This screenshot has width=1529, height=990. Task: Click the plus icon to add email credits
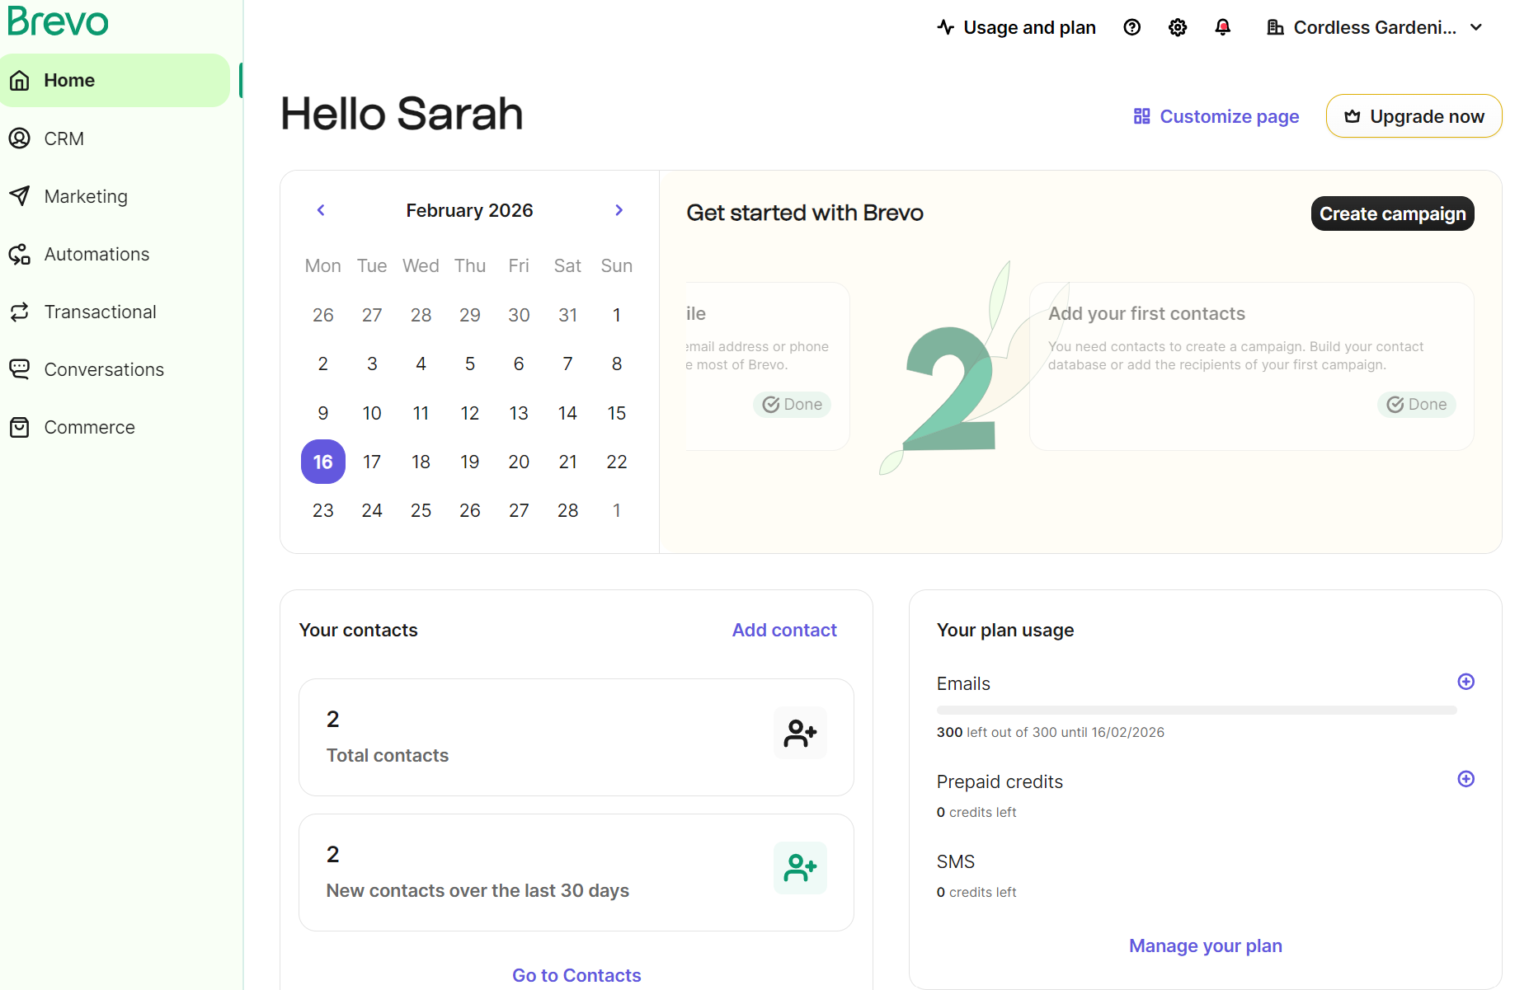[1466, 682]
